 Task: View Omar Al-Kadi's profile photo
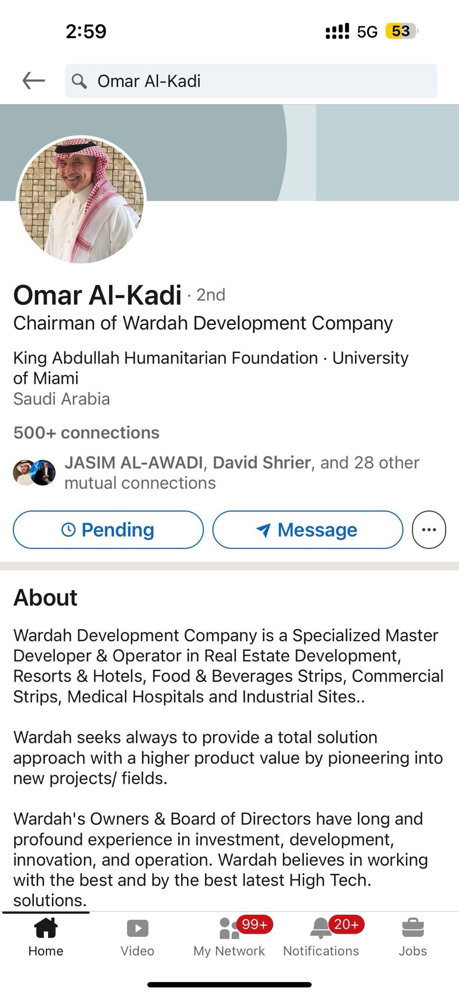click(81, 199)
